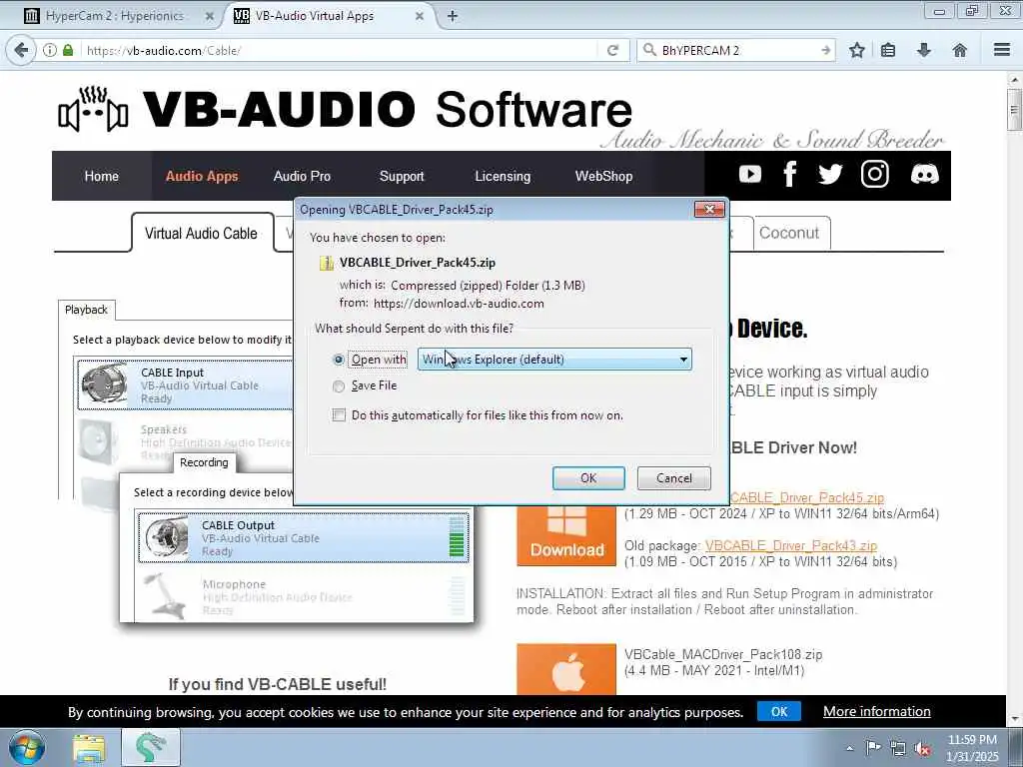
Task: Go to browser home page icon
Action: point(960,50)
